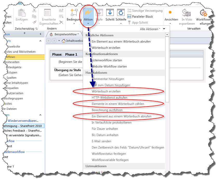Click the scissors cut icon
This screenshot has height=182, width=220.
point(34,10)
